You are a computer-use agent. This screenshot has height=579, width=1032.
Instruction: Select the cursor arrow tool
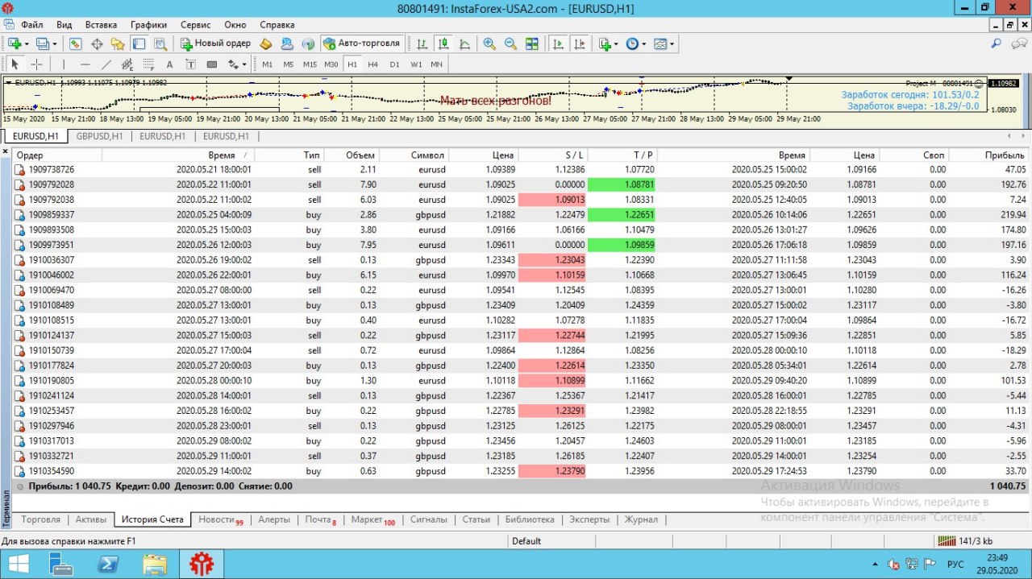point(15,64)
